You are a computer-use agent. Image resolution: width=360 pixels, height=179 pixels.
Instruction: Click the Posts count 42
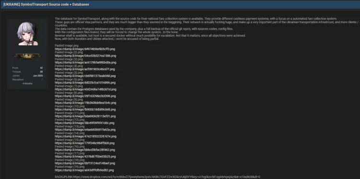tap(41, 68)
